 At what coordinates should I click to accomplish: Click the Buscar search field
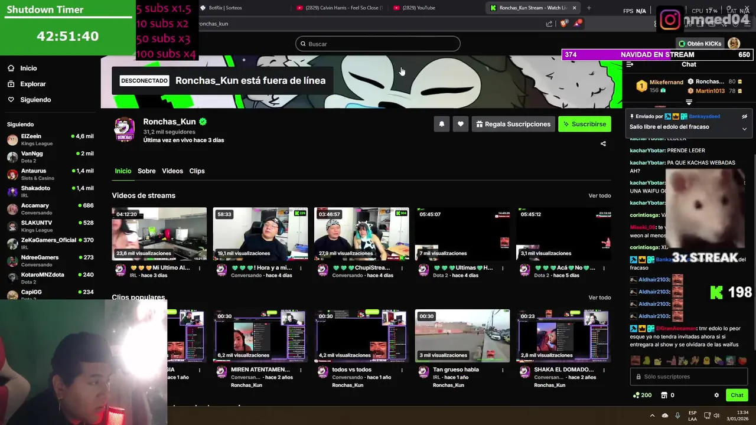point(378,44)
